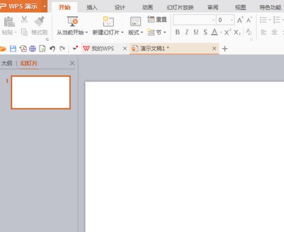Click the Export to PDF icon
The width and height of the screenshot is (284, 232).
(23, 49)
